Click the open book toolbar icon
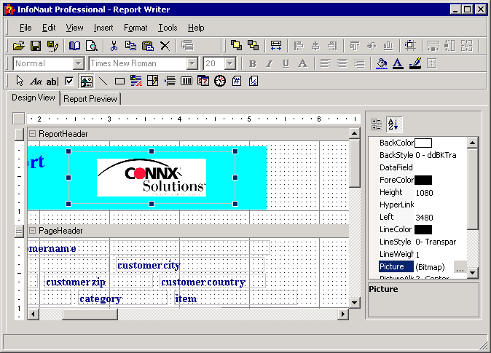This screenshot has width=491, height=353. [x=74, y=46]
